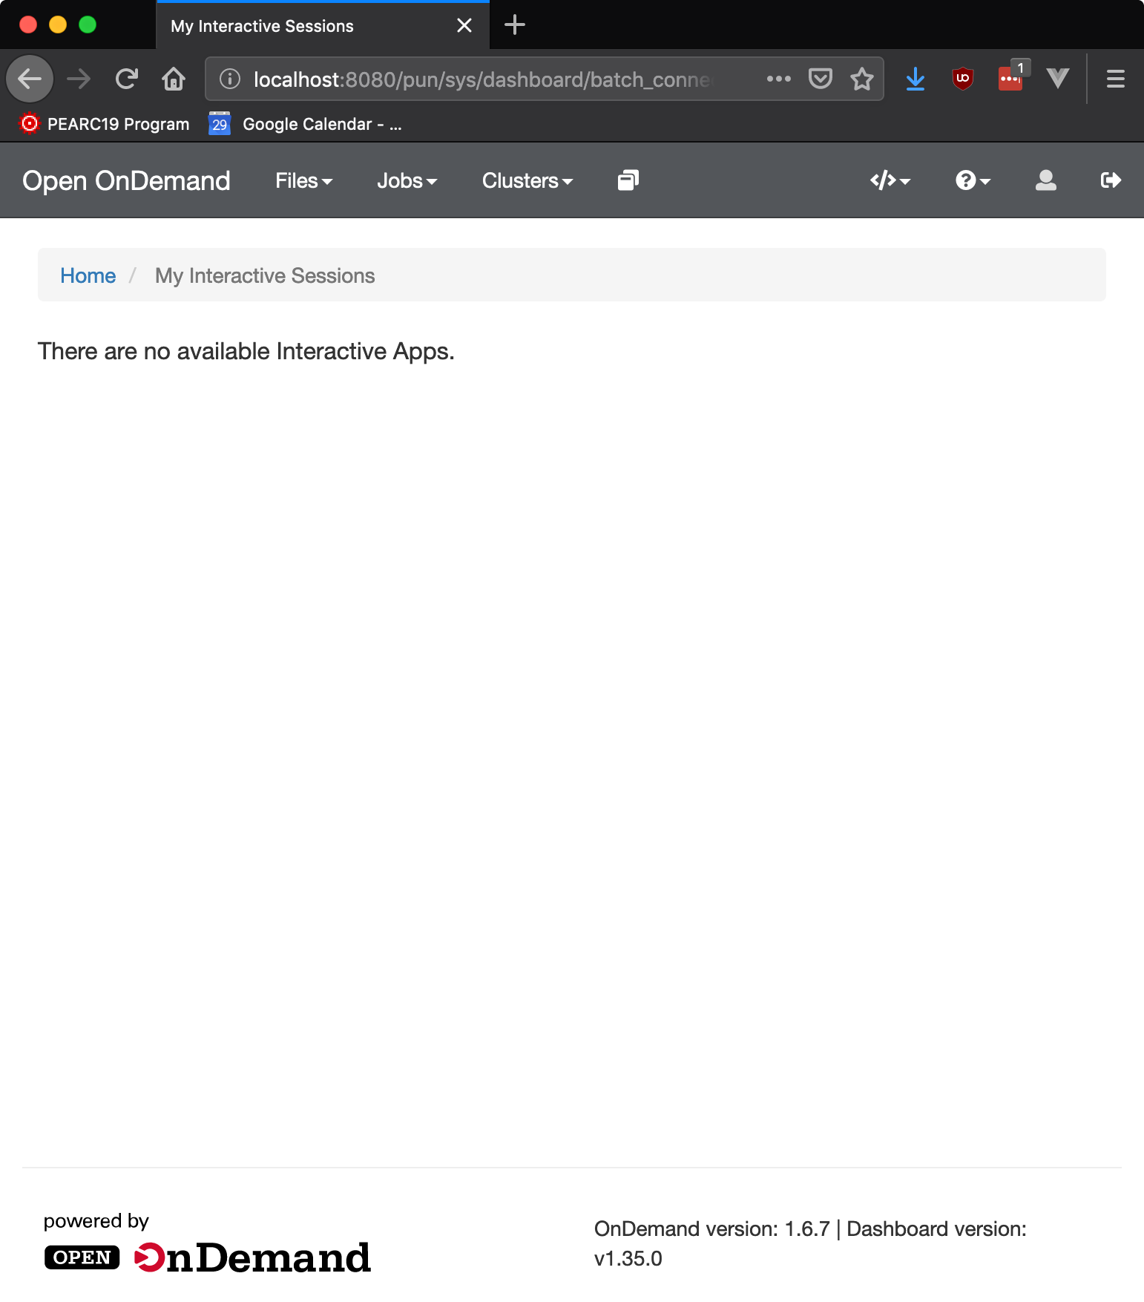Bookmark this page with the star icon
This screenshot has height=1302, width=1144.
click(x=861, y=79)
